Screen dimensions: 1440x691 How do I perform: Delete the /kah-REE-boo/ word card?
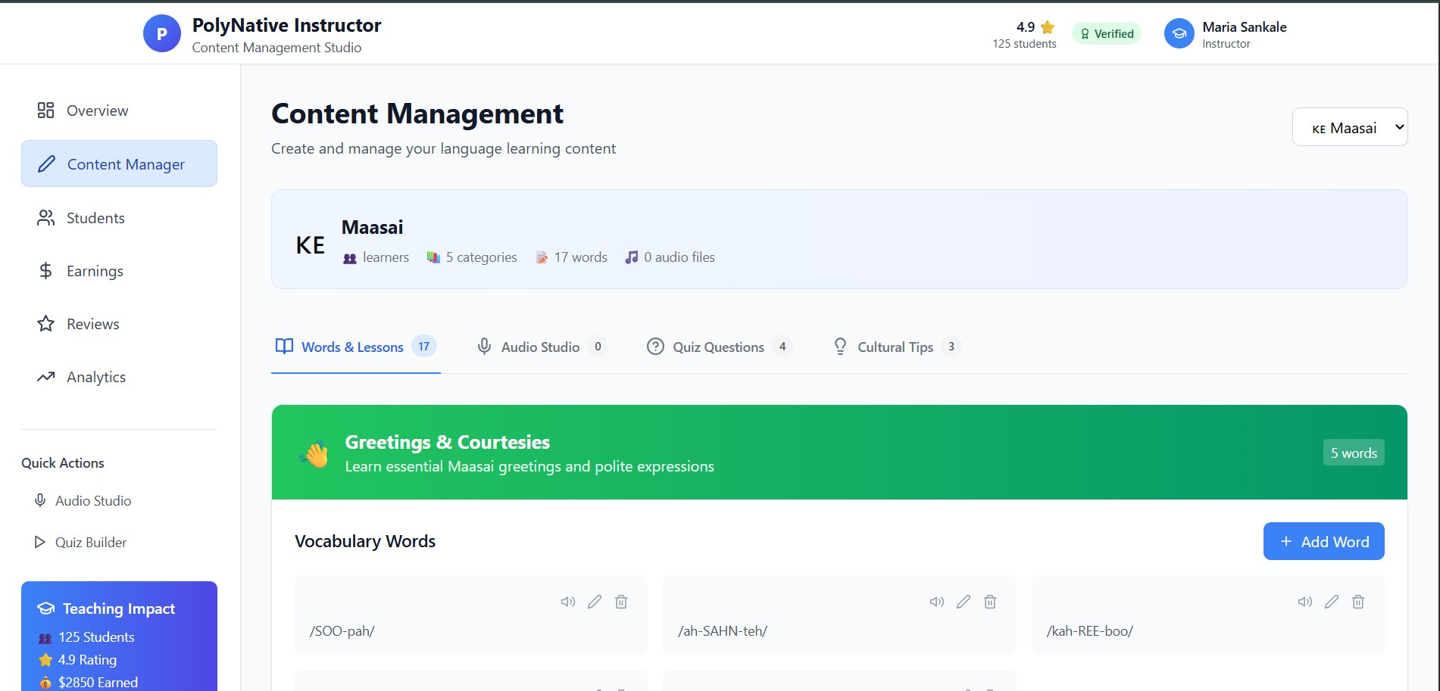pyautogui.click(x=1358, y=602)
